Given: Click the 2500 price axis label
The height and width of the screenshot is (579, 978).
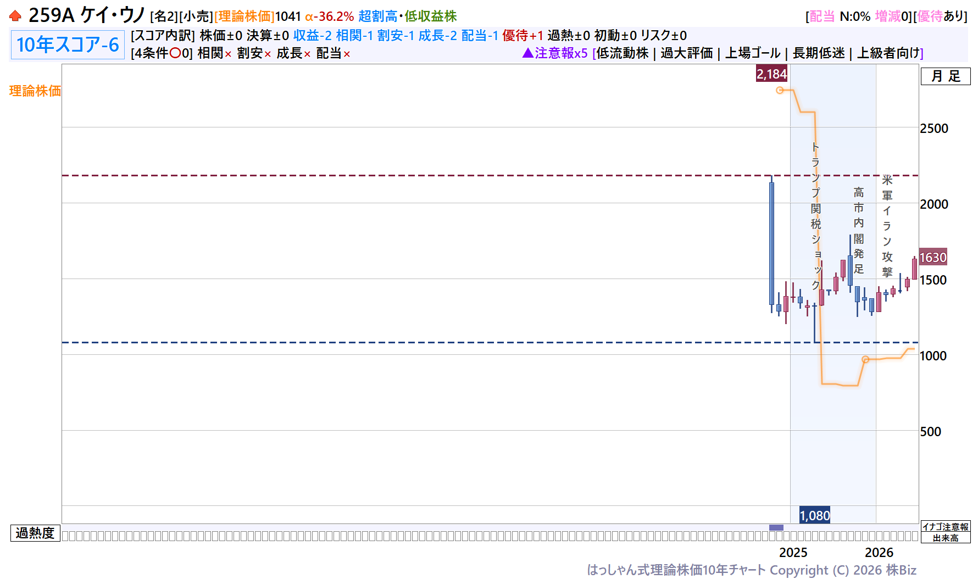Looking at the screenshot, I should pos(934,129).
